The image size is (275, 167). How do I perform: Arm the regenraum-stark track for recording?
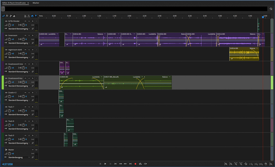click(33, 50)
